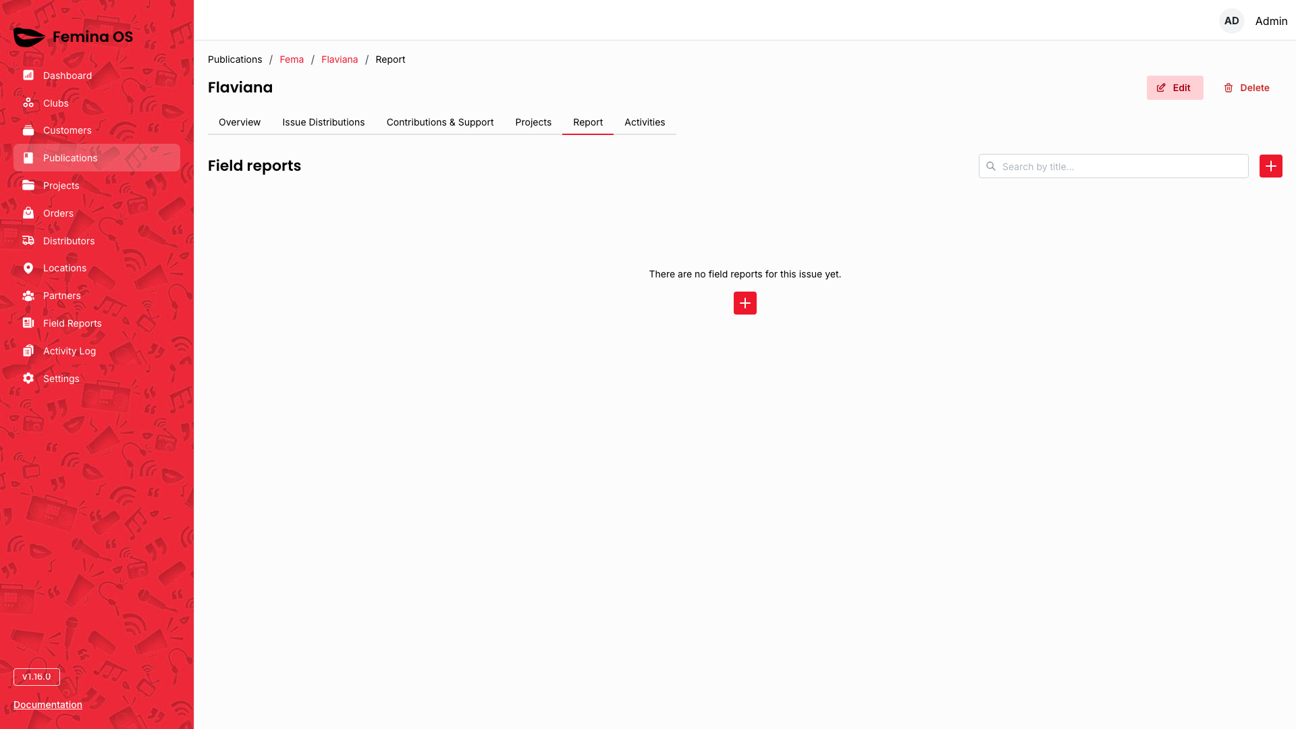Select Publications in sidebar

tap(97, 158)
